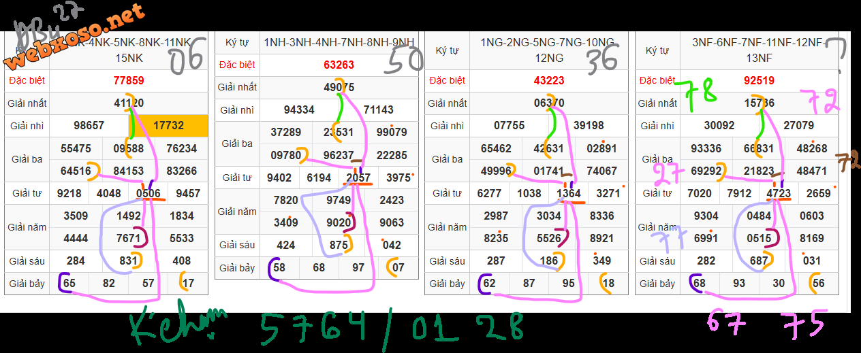Click the special prize number 92519

click(x=759, y=80)
